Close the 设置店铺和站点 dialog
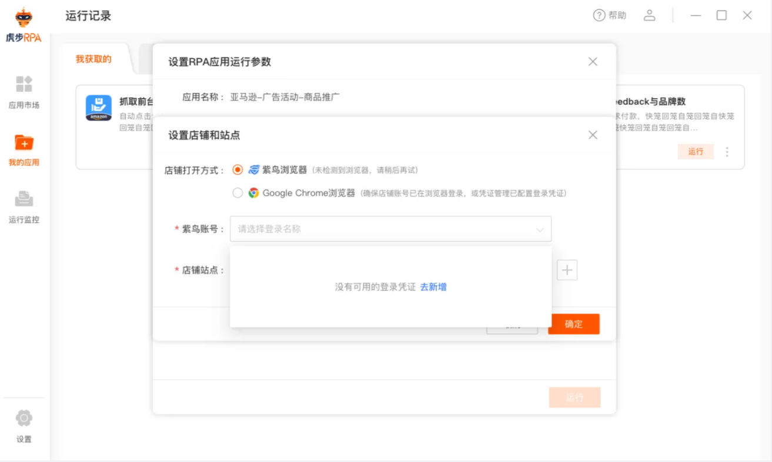Screen dimensions: 772x462 point(593,135)
